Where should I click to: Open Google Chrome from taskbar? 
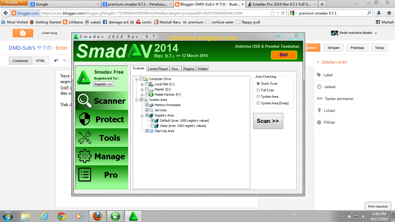point(61,216)
